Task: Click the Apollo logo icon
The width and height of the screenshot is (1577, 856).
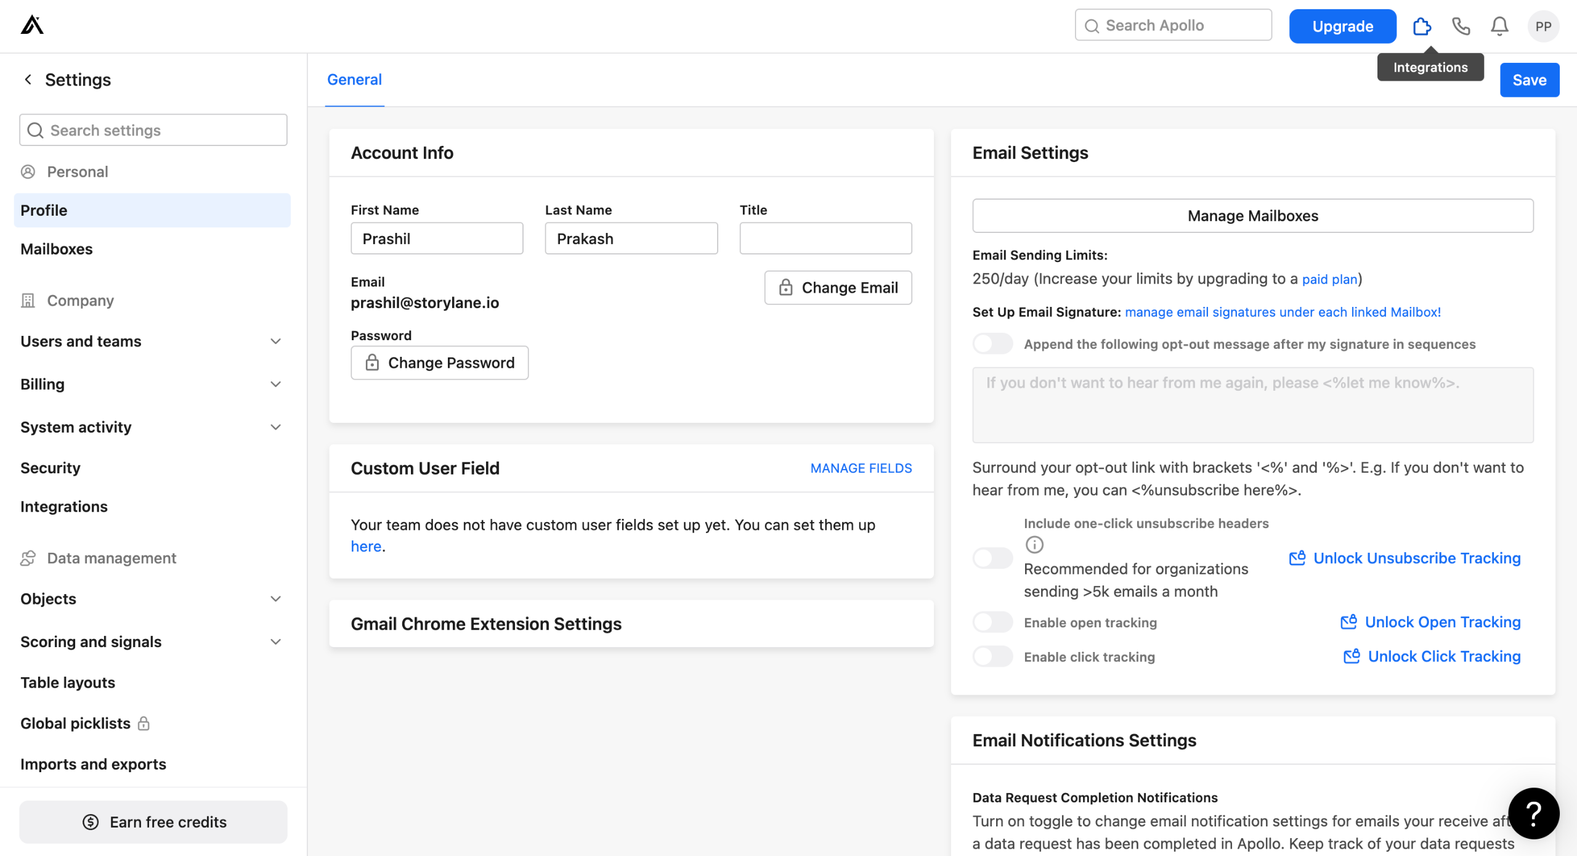Action: click(x=32, y=25)
